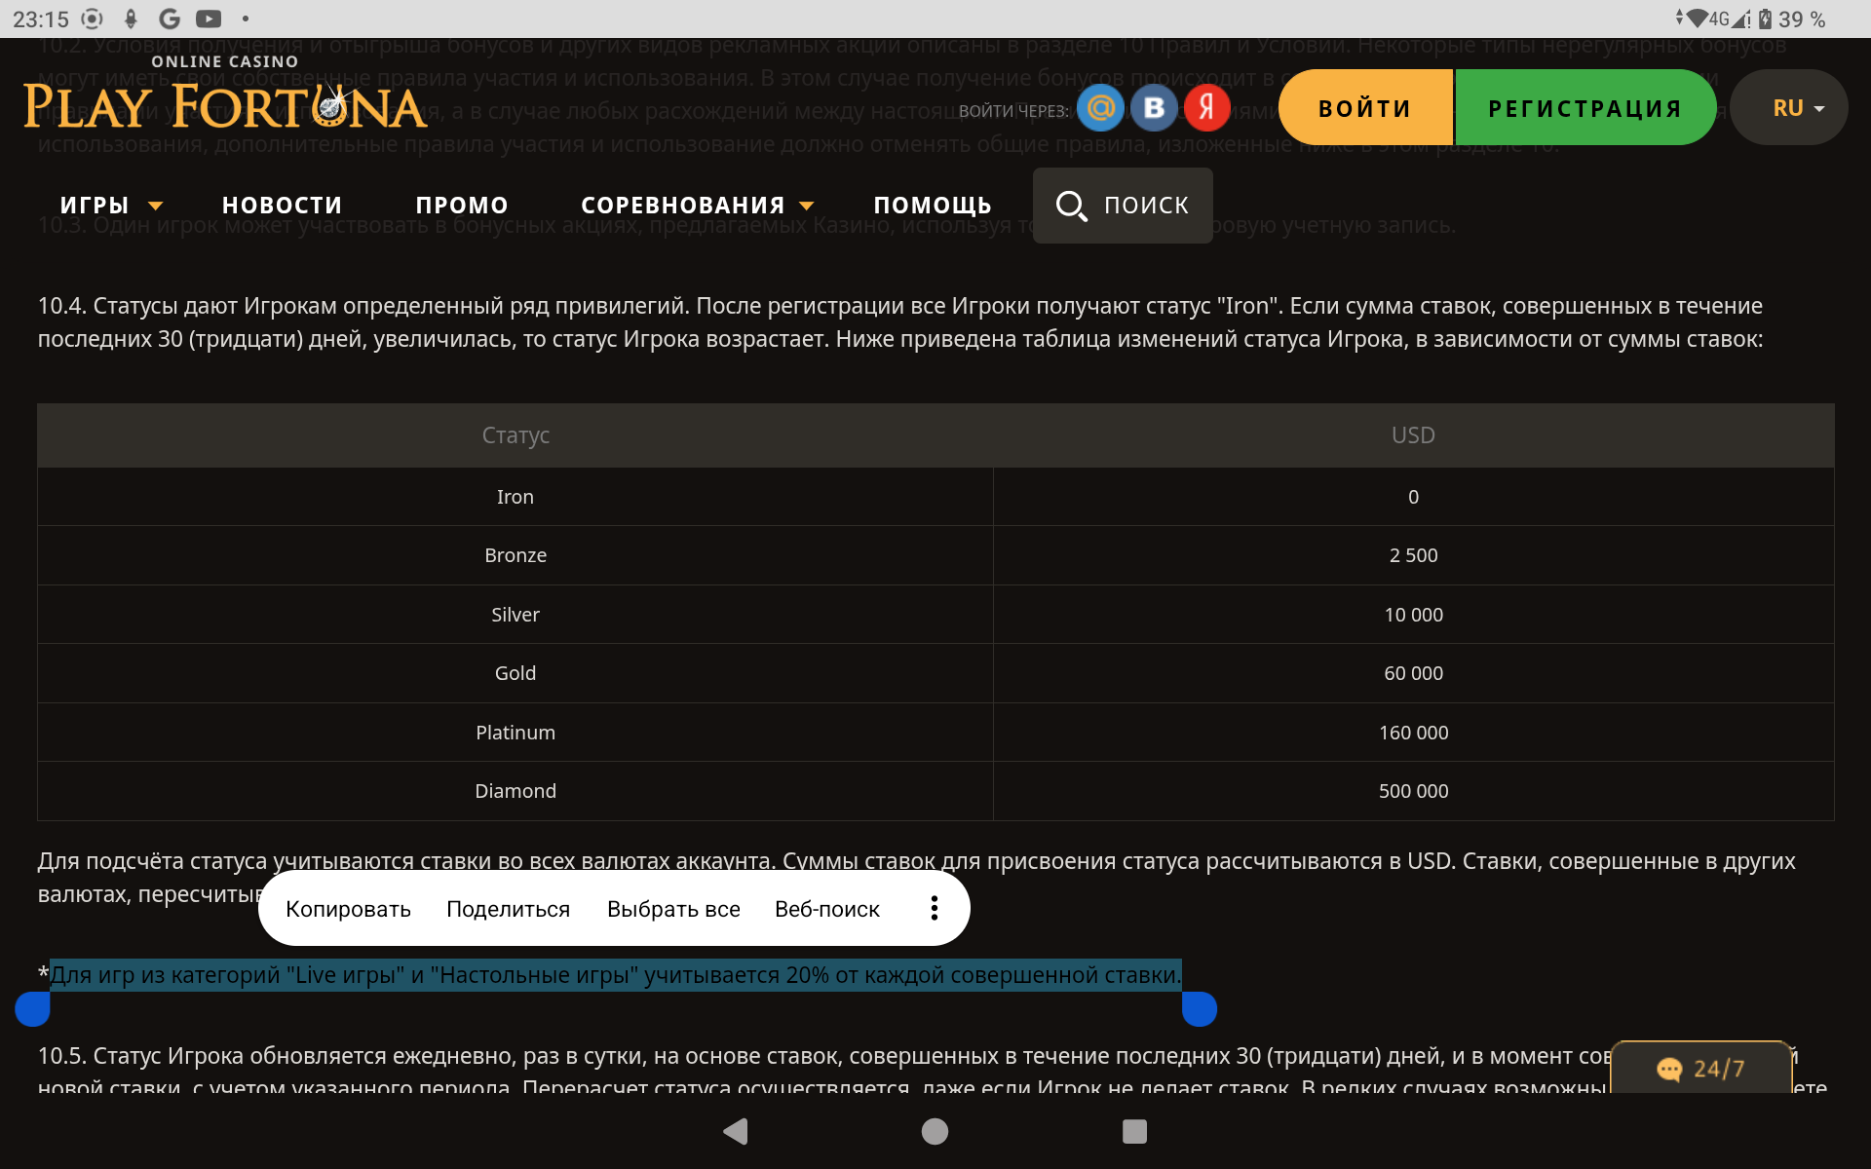The height and width of the screenshot is (1169, 1871).
Task: Tap the Android home circle button
Action: tap(935, 1131)
